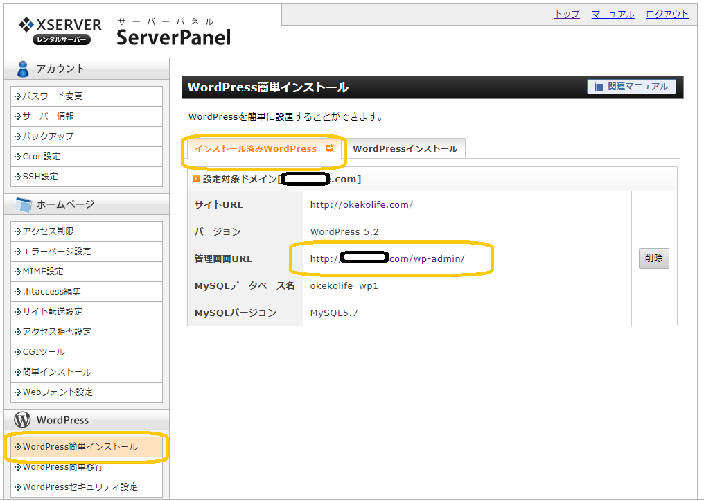
Task: Click the WordPress 5.2 version value
Action: (x=344, y=231)
